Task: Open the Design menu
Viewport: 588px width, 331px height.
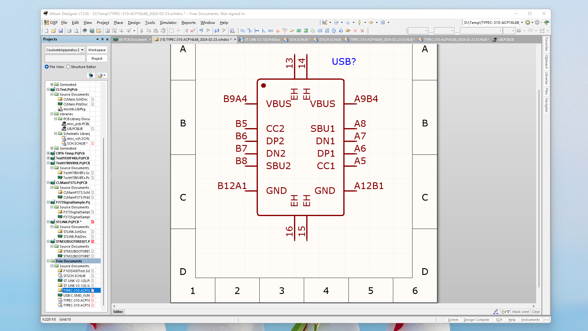Action: (134, 23)
